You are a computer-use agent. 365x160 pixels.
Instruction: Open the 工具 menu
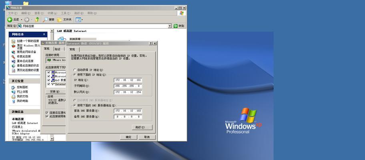click(65, 13)
